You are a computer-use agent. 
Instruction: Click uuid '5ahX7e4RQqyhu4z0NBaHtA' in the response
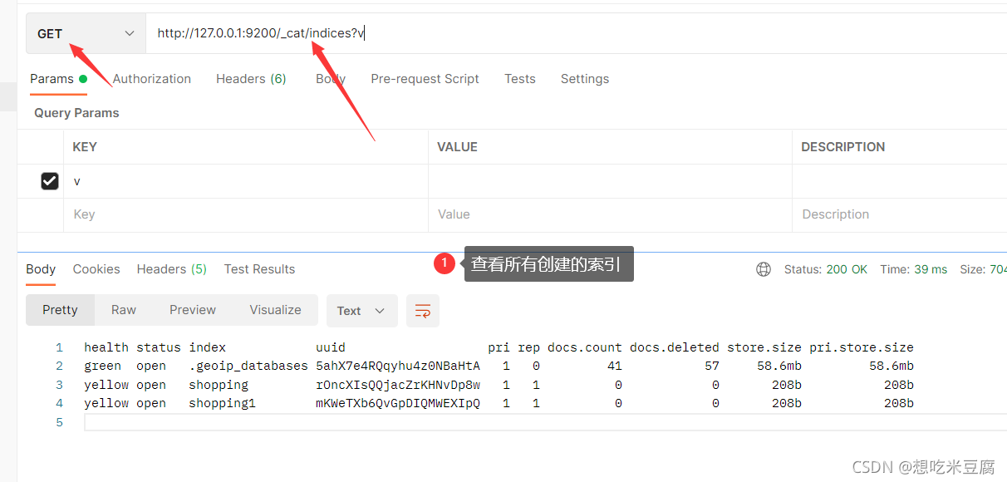[398, 366]
